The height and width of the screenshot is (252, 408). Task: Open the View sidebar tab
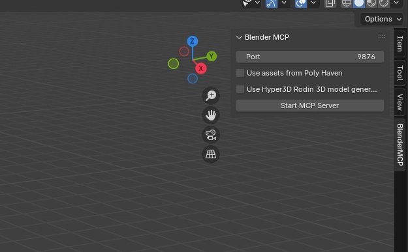coord(400,102)
